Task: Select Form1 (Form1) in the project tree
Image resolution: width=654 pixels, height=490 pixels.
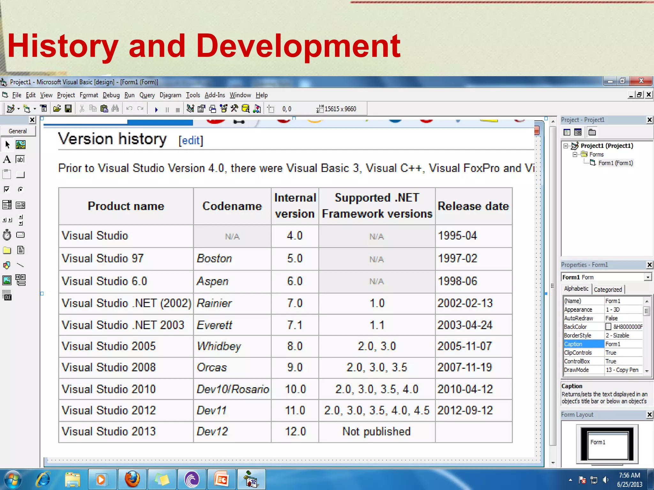Action: tap(615, 163)
